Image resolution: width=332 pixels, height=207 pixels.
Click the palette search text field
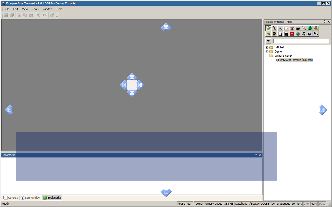(x=301, y=41)
